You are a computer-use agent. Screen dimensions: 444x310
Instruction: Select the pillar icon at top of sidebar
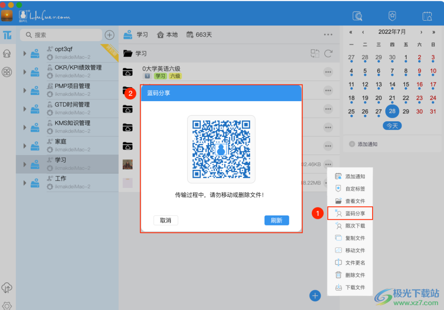point(7,35)
